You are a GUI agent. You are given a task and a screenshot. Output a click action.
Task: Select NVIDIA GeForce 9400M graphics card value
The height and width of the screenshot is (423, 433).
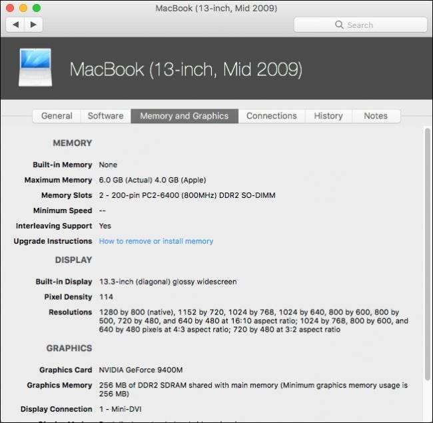[141, 370]
